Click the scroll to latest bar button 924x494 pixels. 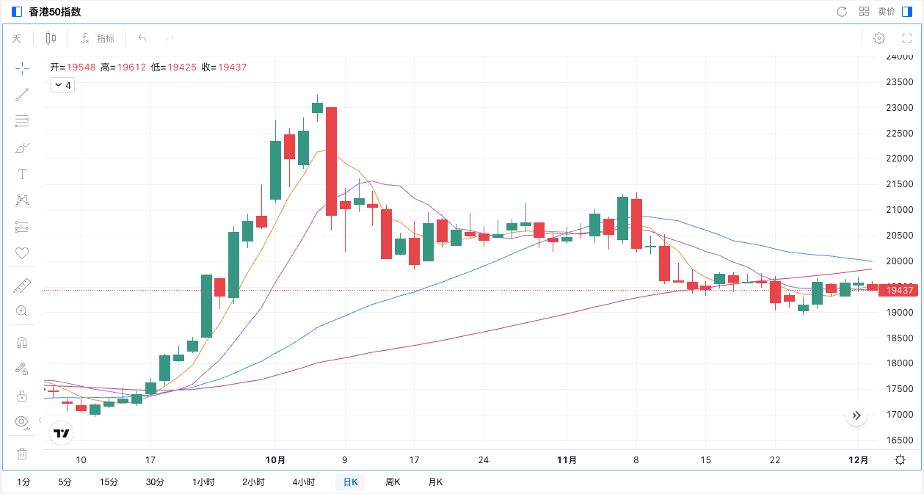(x=856, y=415)
